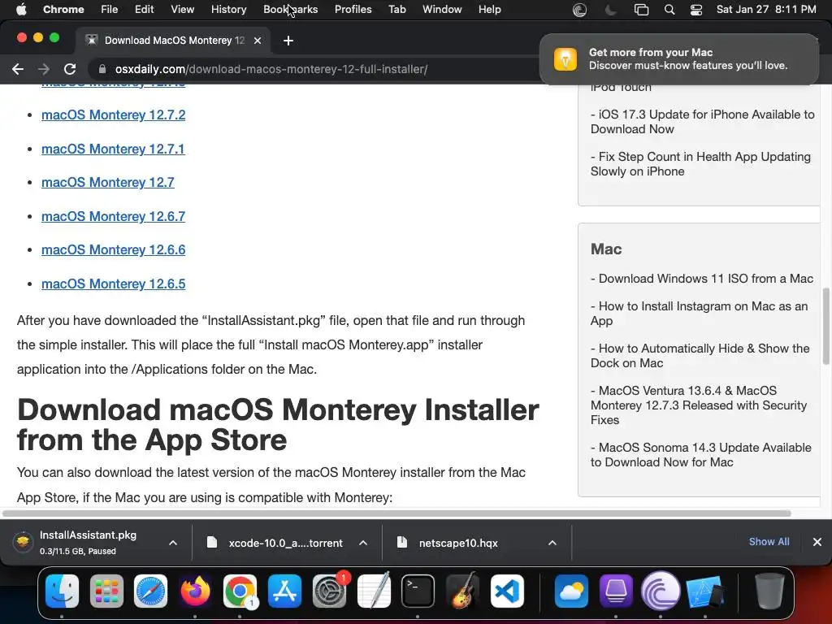
Task: Launch GarageBand from the Dock
Action: pos(462,591)
